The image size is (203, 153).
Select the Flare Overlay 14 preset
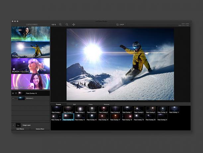[x=80, y=117]
